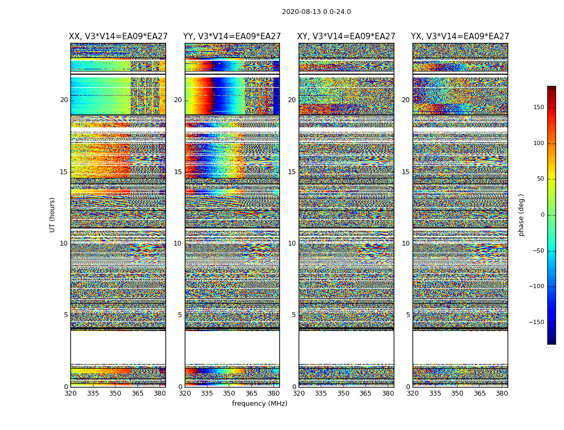Click the 20 hour tick of YX panel
This screenshot has height=430, width=564.
(x=406, y=100)
